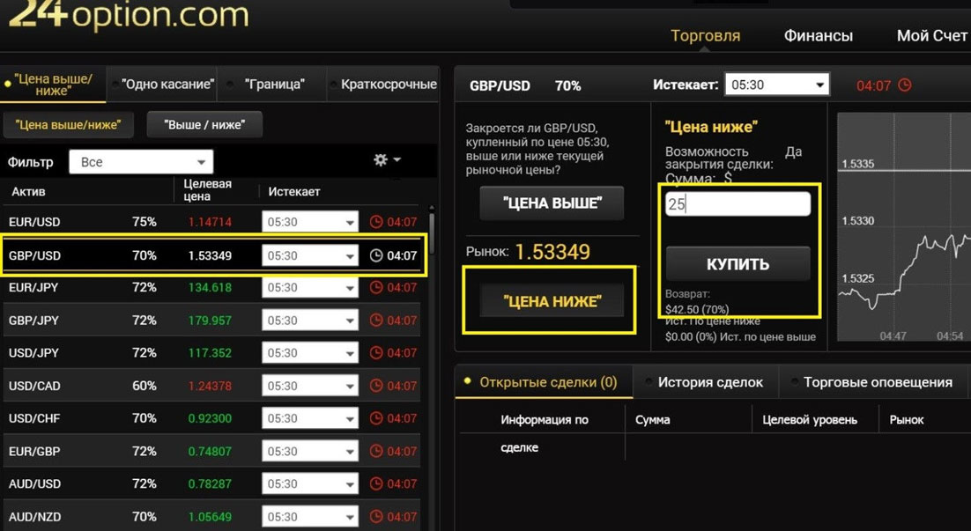Image resolution: width=971 pixels, height=531 pixels.
Task: Click the settings gear icon above asset list
Action: click(381, 159)
